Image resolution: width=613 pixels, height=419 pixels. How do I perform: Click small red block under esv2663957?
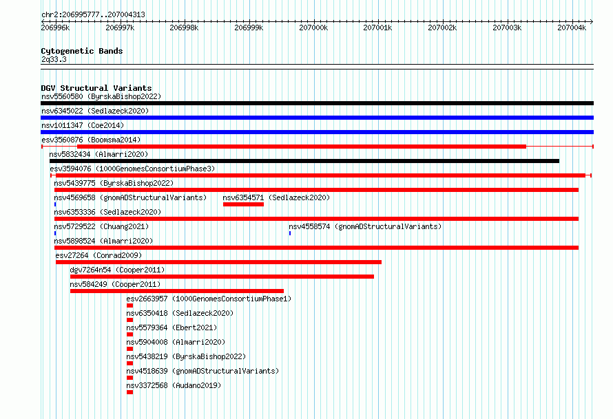[129, 305]
